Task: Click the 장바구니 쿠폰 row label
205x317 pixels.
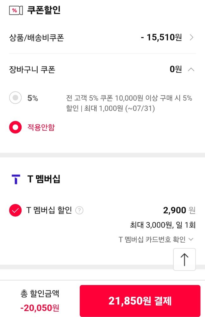Action: pos(32,69)
